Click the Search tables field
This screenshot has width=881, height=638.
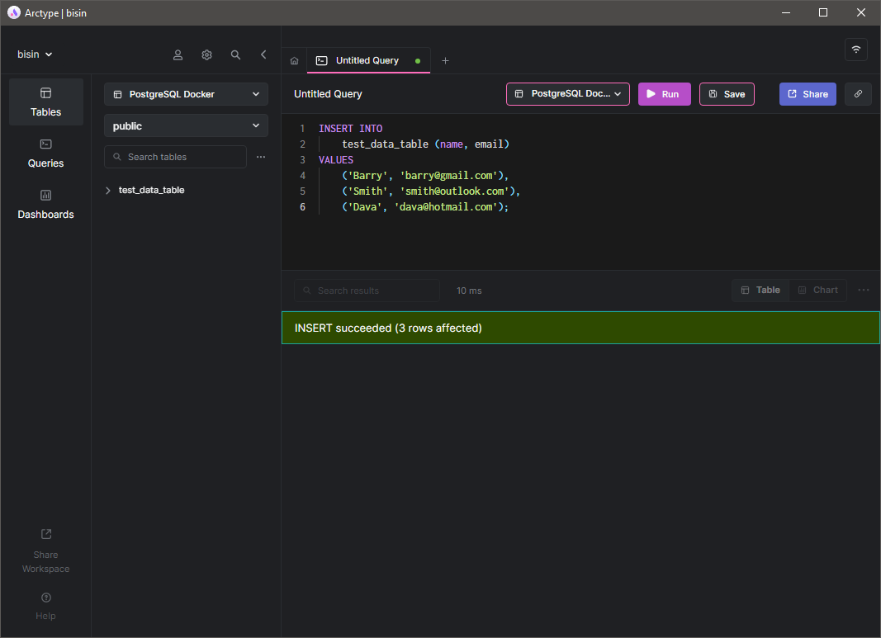(175, 157)
